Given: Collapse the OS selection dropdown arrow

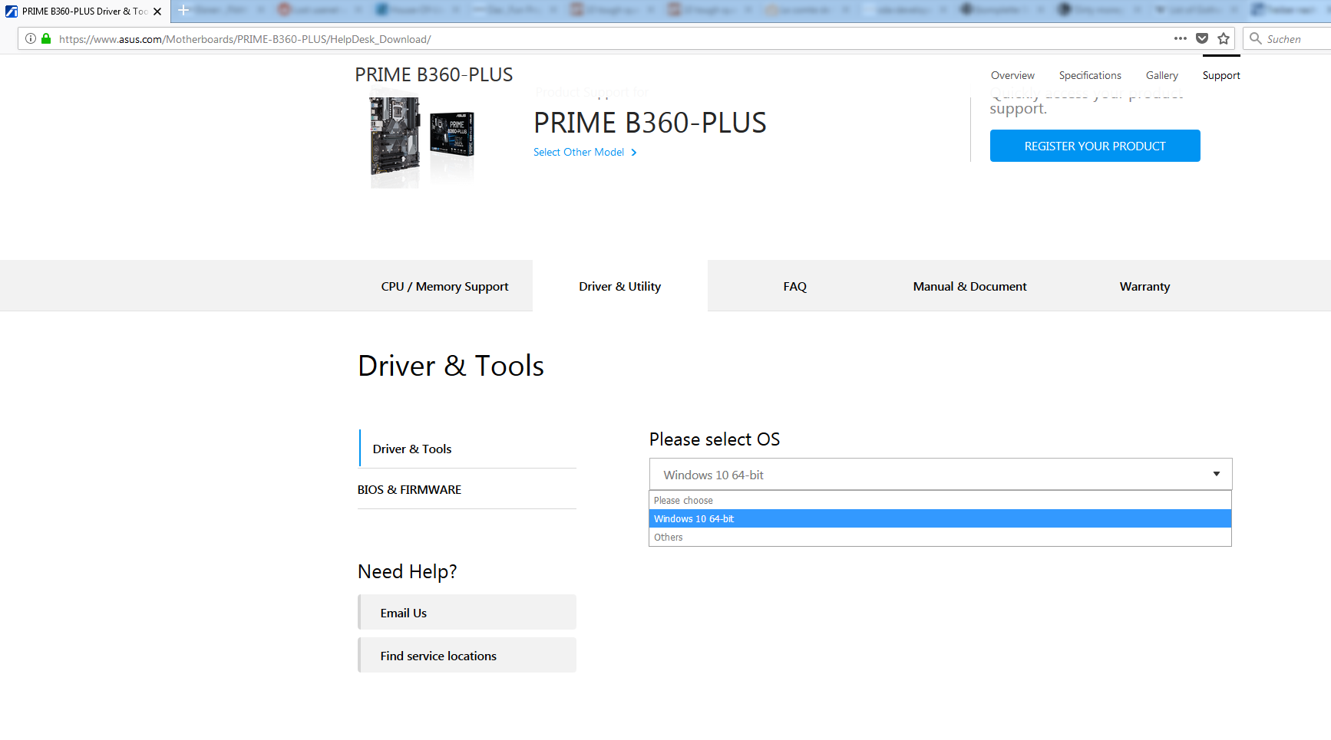Looking at the screenshot, I should (x=1217, y=474).
